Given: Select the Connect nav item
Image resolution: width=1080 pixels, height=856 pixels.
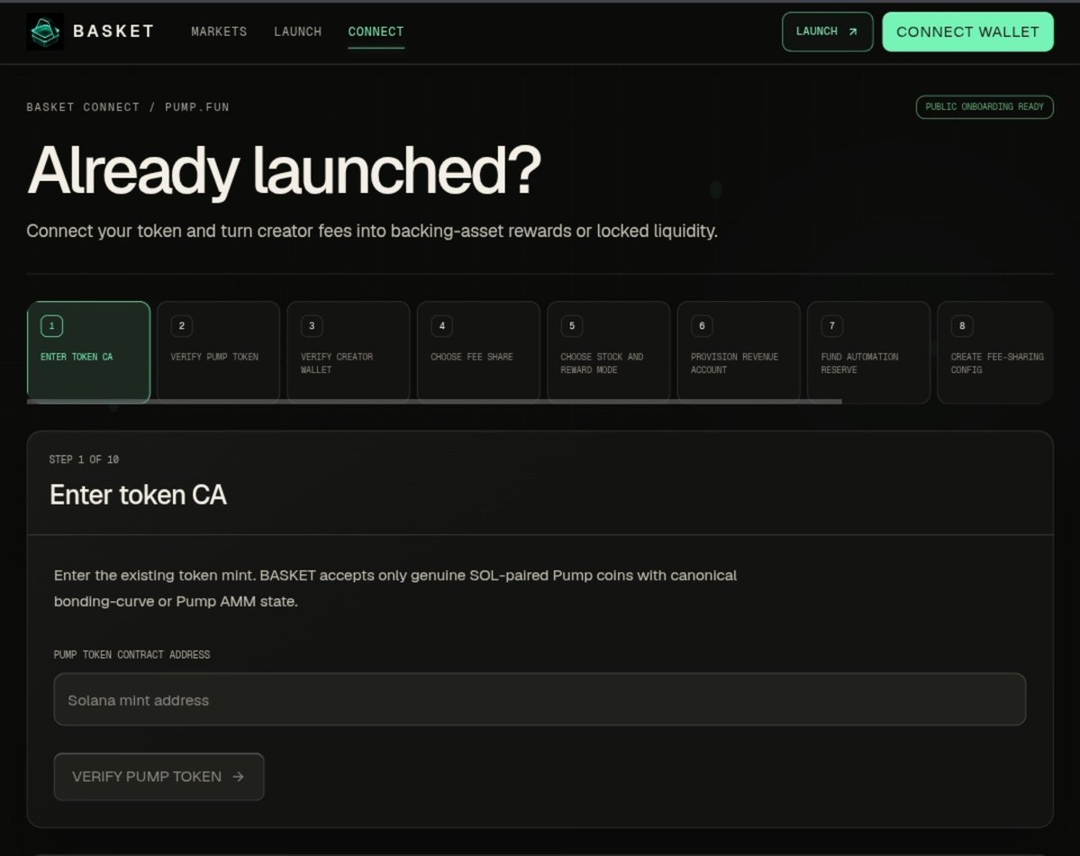Looking at the screenshot, I should (x=377, y=32).
